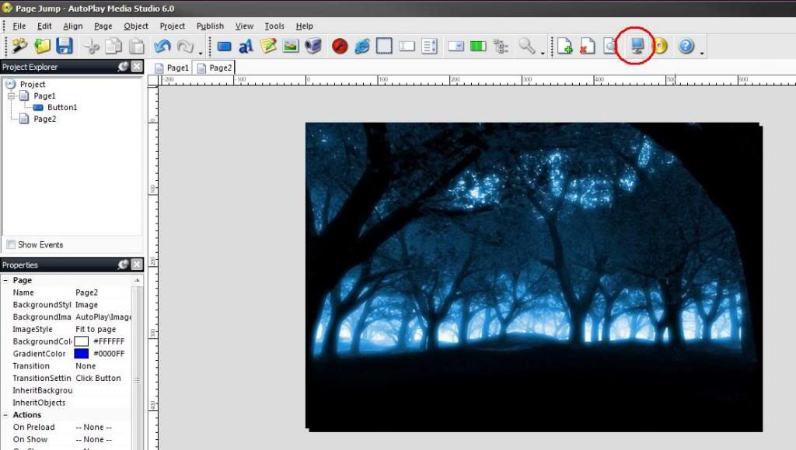The image size is (796, 450).
Task: Click the Undo arrow icon
Action: (162, 47)
